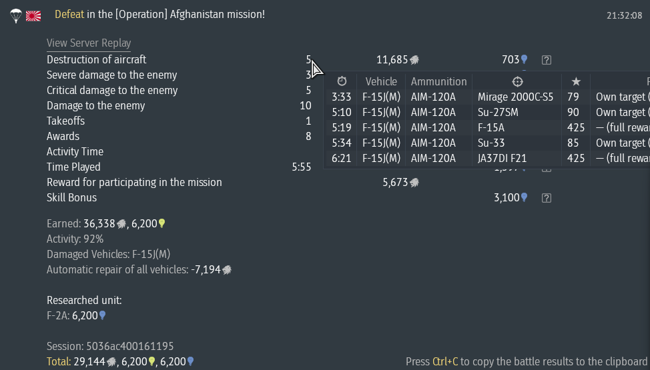Select the Mirage 2000C-S5 kill row
650x370 pixels.
(x=488, y=97)
